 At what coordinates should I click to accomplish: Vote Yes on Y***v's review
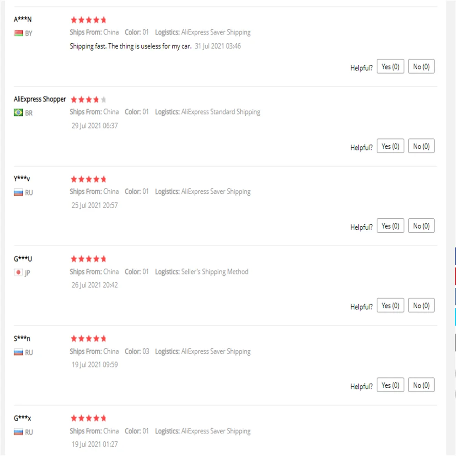[x=390, y=226]
